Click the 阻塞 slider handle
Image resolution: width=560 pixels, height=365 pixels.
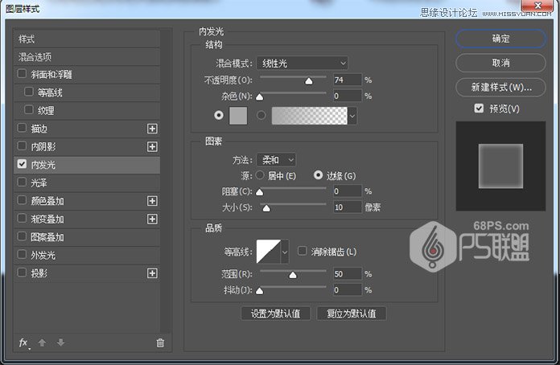(260, 192)
